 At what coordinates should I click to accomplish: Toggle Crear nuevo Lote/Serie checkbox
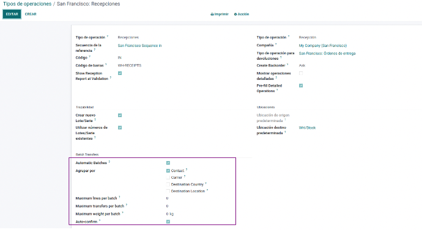tap(120, 115)
